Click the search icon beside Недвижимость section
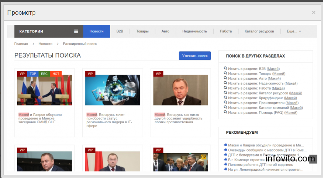Image resolution: width=323 pixels, height=178 pixels. 225,83
